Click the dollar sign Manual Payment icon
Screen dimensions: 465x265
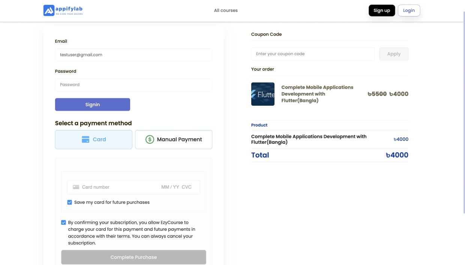coord(150,139)
